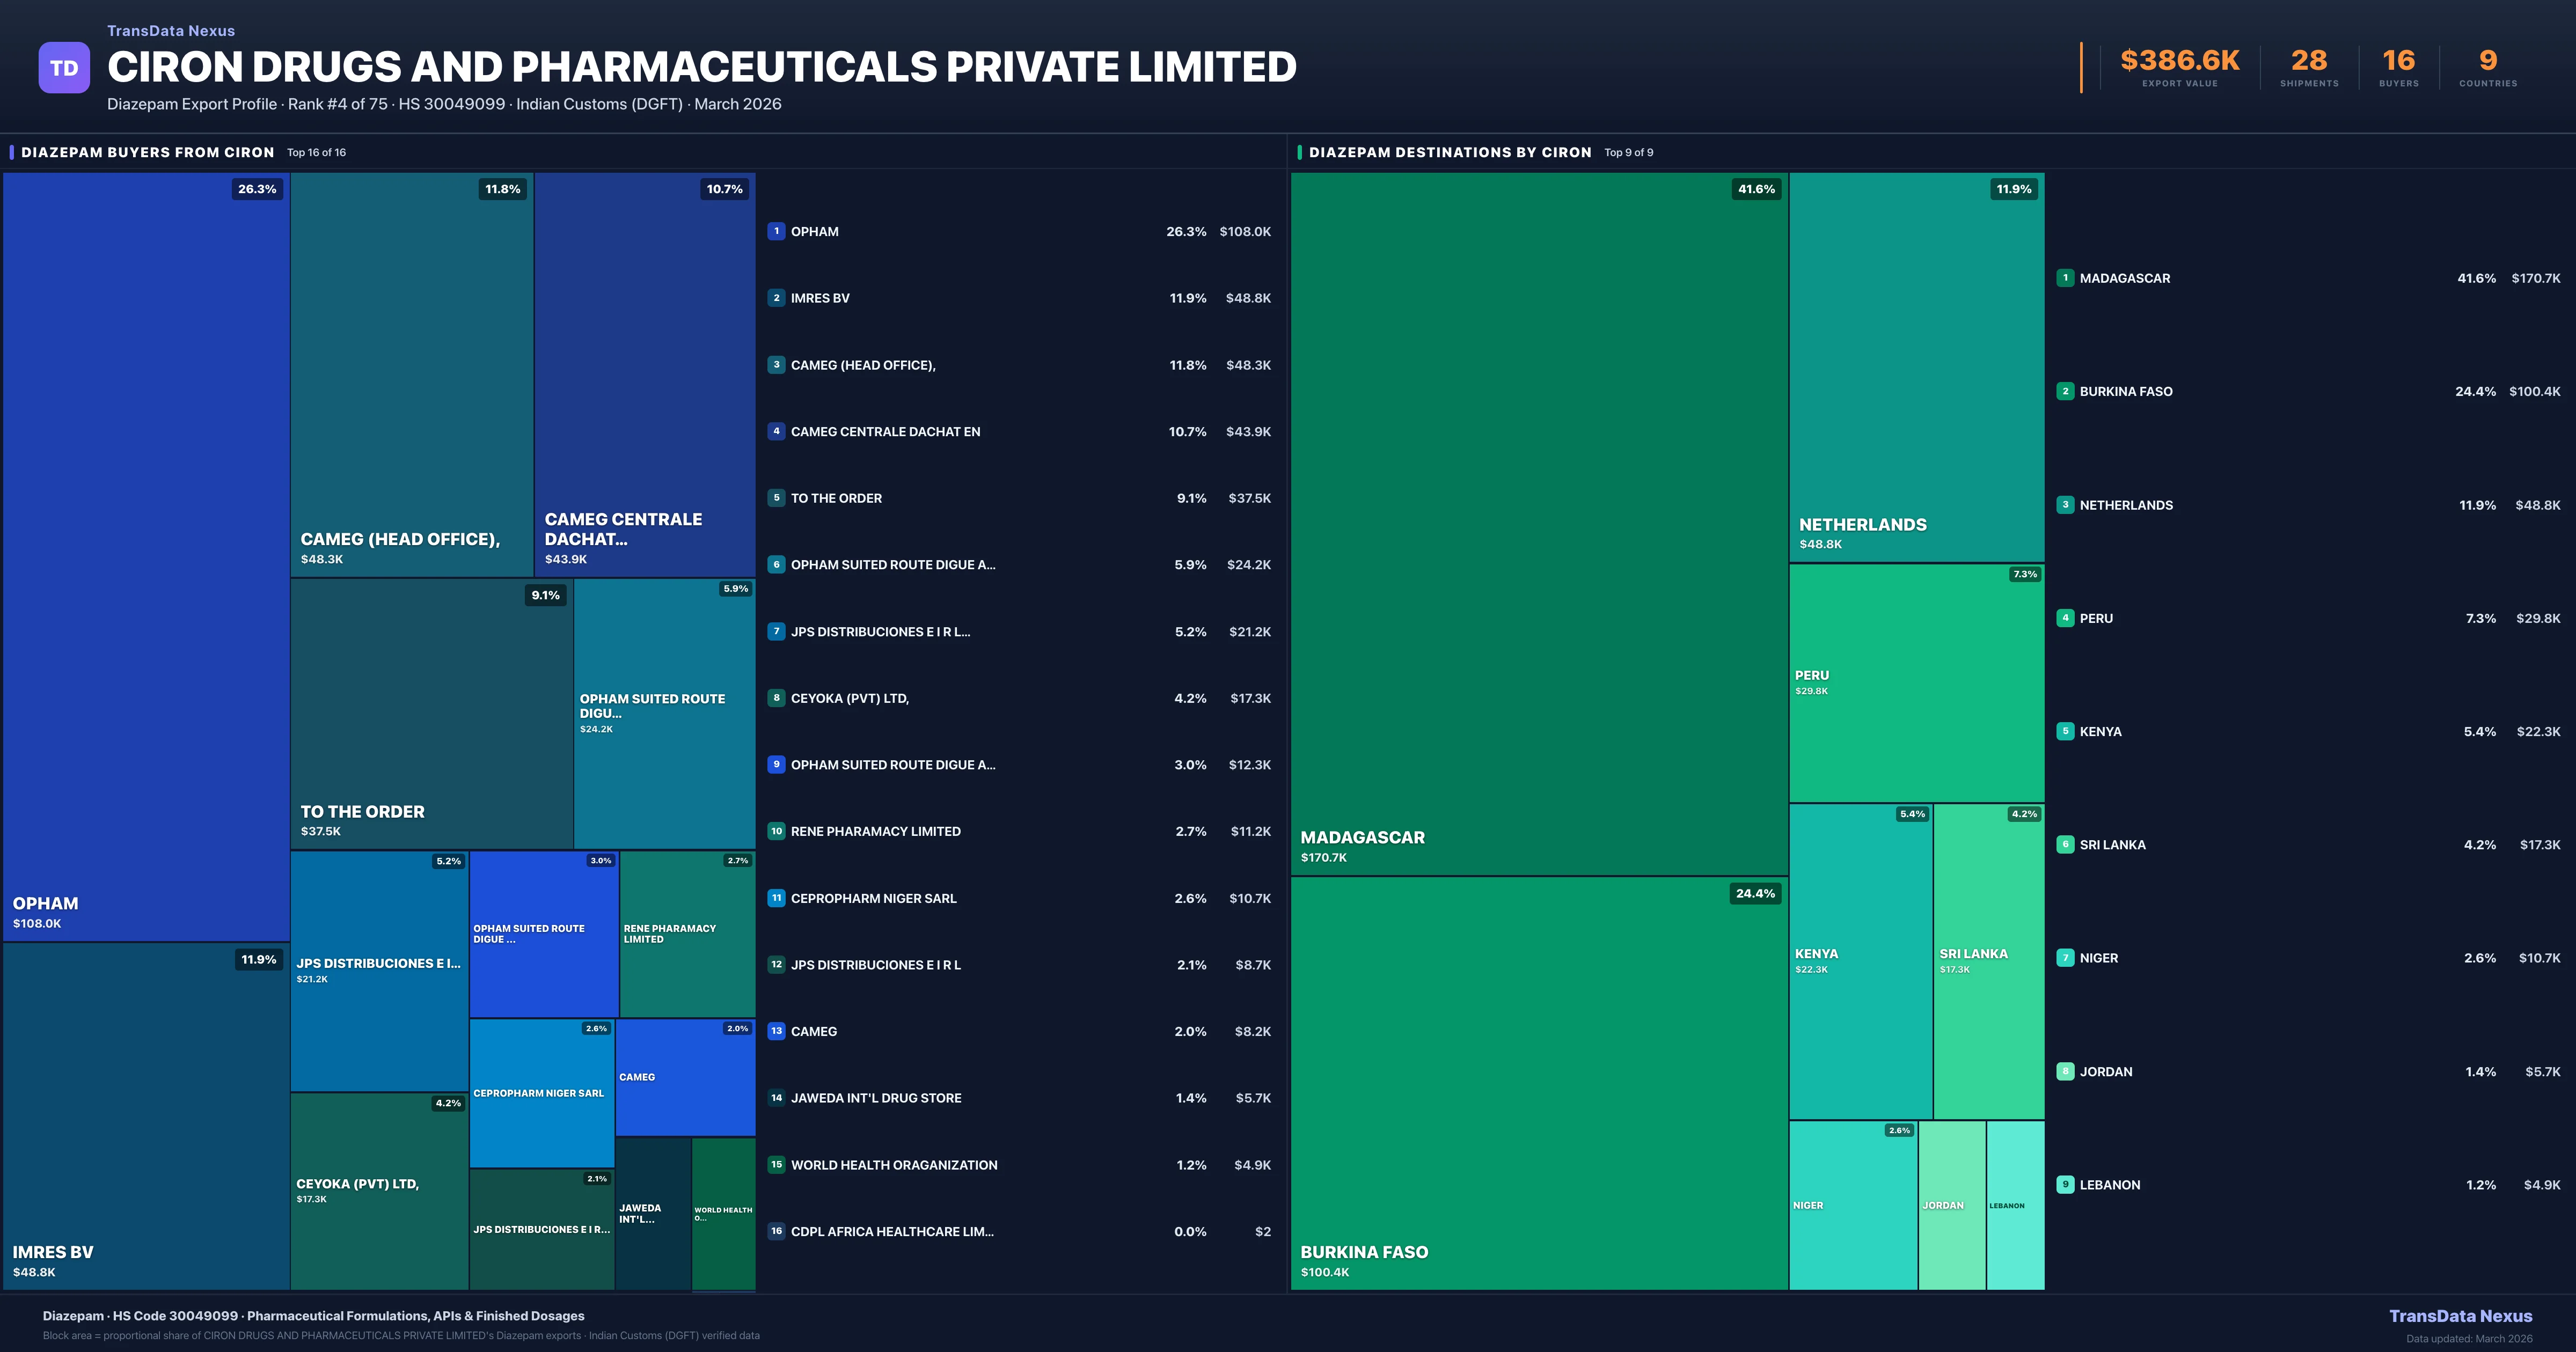
Task: Open the CEYOKA (PVT) LTD legend row
Action: [x=1018, y=698]
